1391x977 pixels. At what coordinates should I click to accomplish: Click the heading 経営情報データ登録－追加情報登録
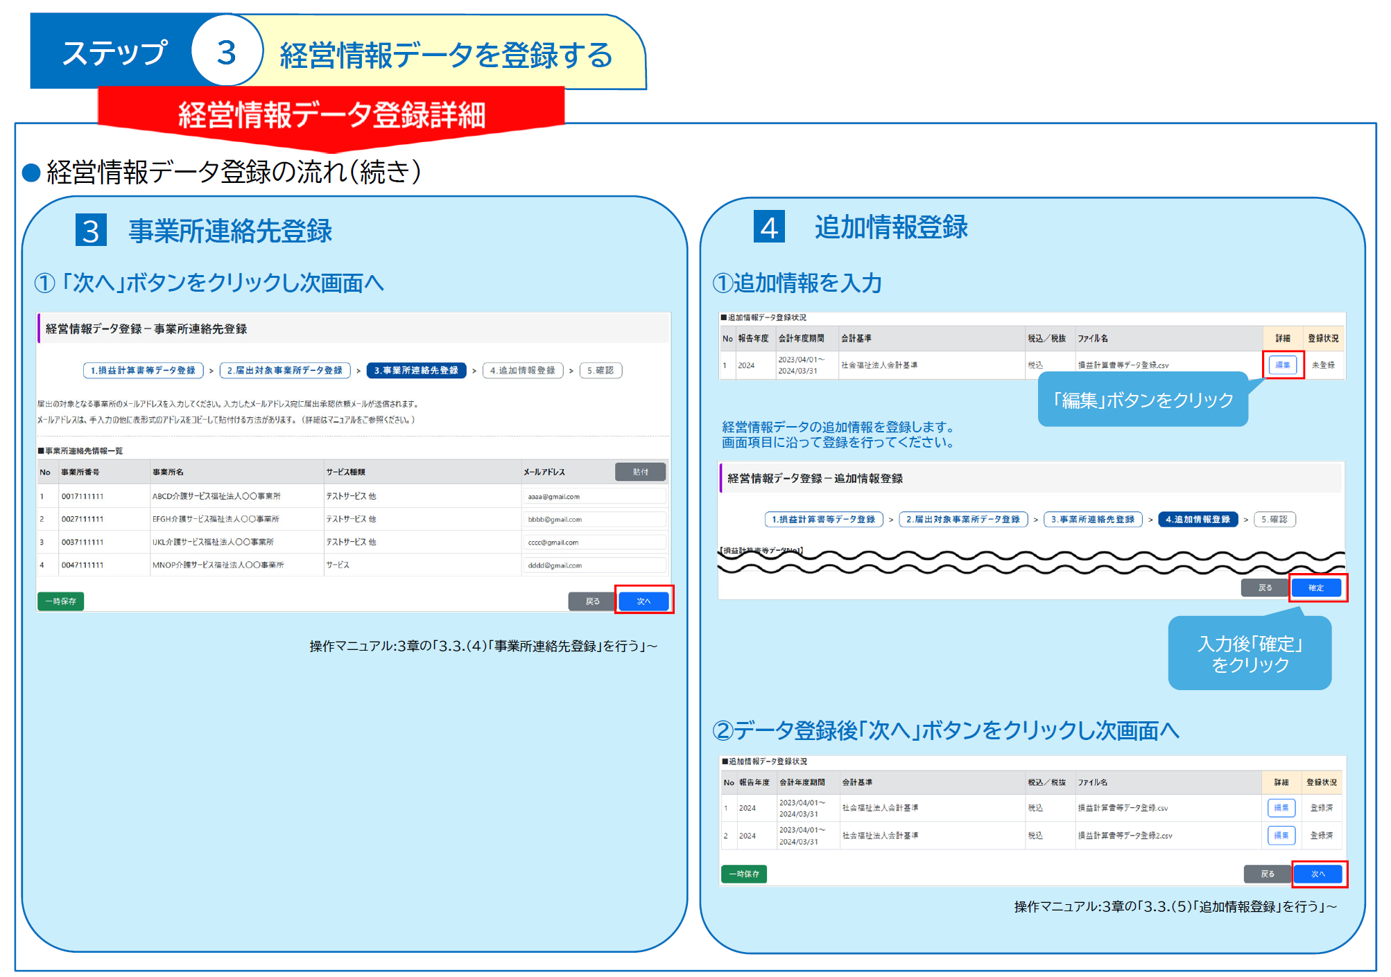815,478
